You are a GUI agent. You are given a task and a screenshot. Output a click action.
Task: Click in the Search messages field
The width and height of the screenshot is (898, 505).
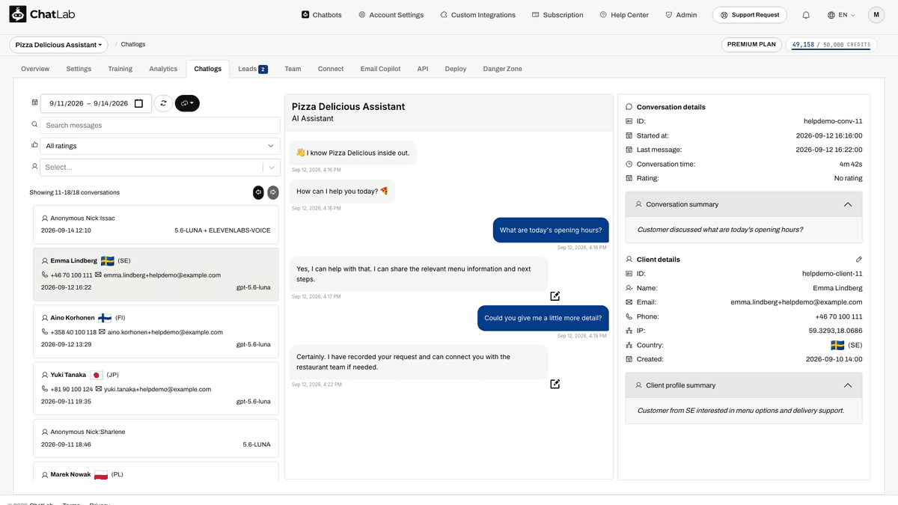point(159,125)
